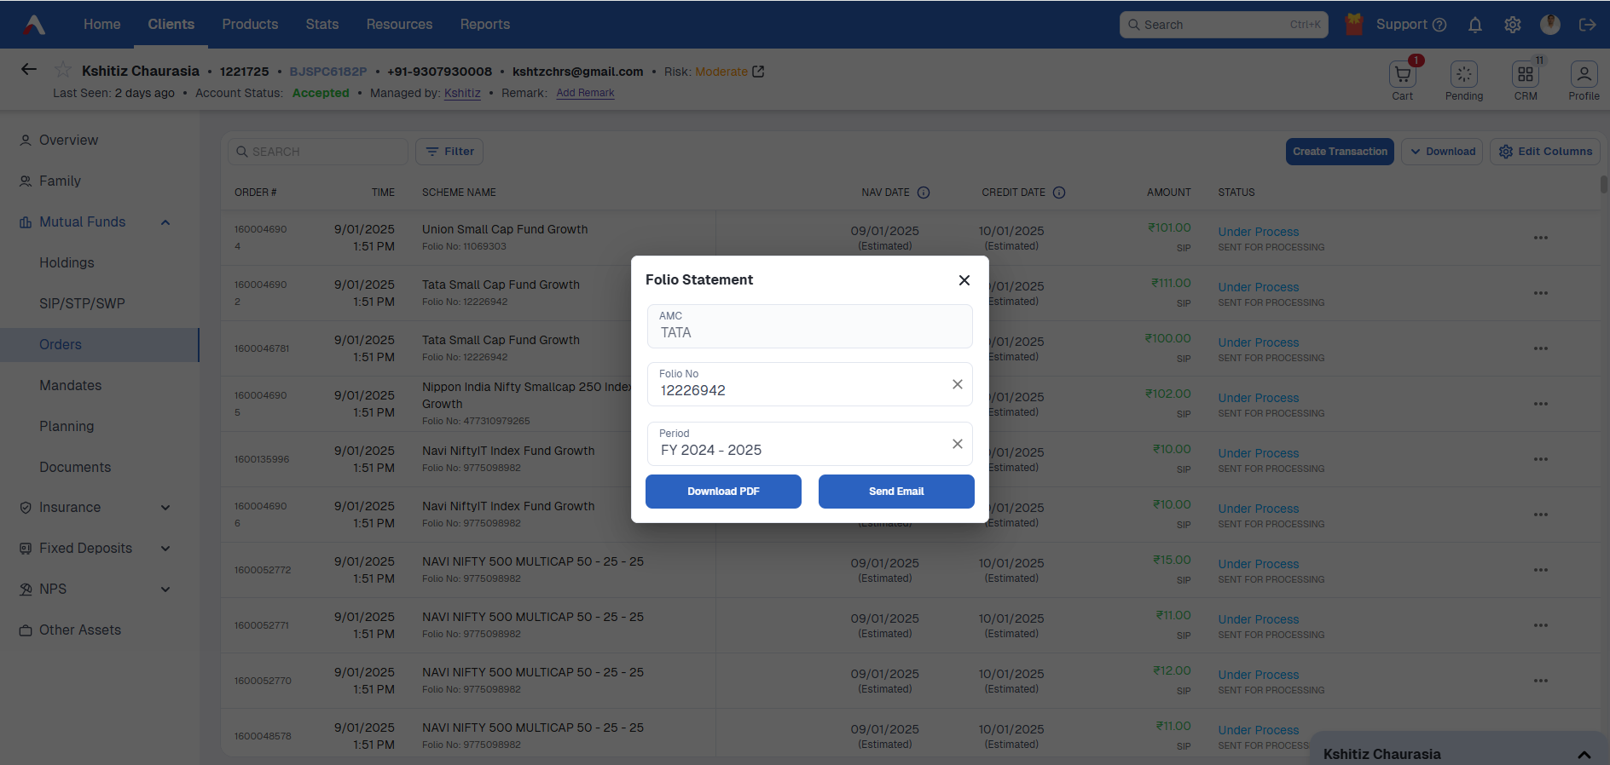Click the Add Remark link

click(585, 93)
